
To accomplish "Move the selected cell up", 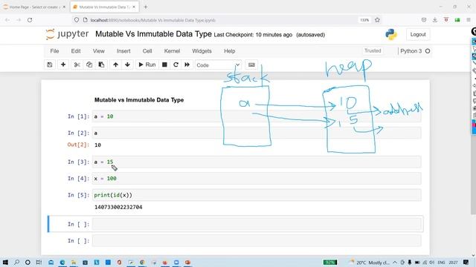I will [116, 65].
